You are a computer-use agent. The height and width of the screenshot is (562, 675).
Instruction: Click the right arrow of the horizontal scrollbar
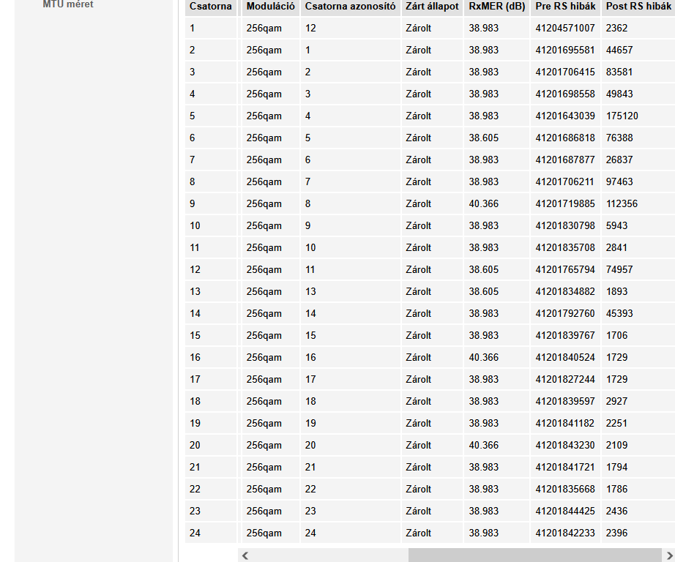point(669,555)
